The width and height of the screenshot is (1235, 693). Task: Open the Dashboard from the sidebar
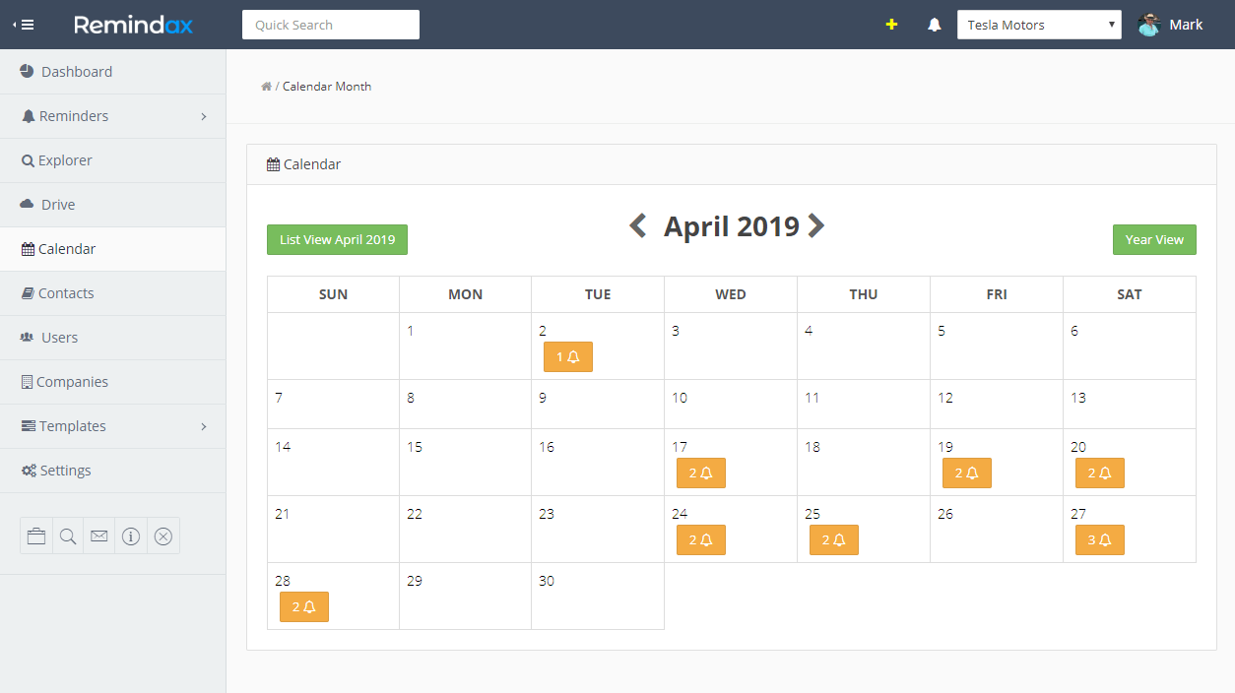76,71
